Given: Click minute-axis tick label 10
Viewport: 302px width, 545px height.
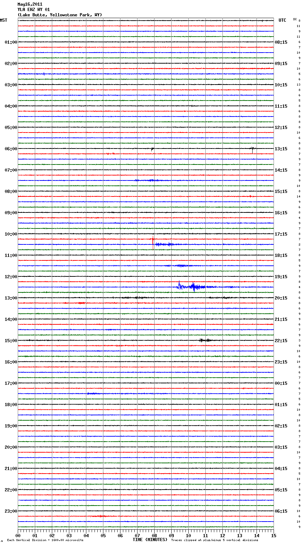Looking at the screenshot, I should tap(188, 535).
